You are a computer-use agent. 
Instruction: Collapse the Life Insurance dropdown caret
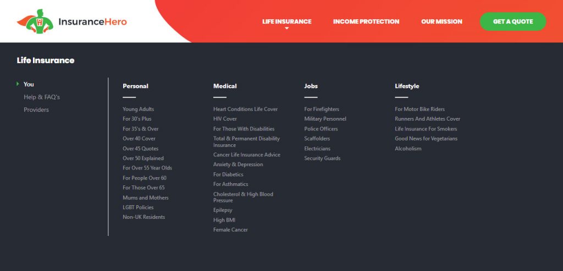click(286, 29)
